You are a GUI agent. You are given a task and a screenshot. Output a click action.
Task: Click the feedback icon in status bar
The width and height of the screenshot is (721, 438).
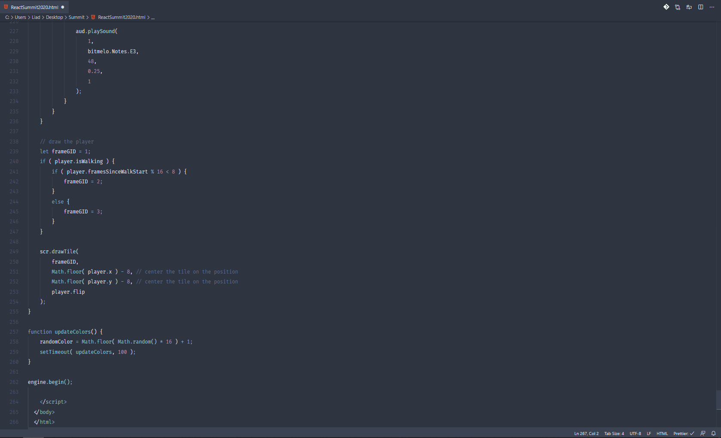click(x=703, y=433)
